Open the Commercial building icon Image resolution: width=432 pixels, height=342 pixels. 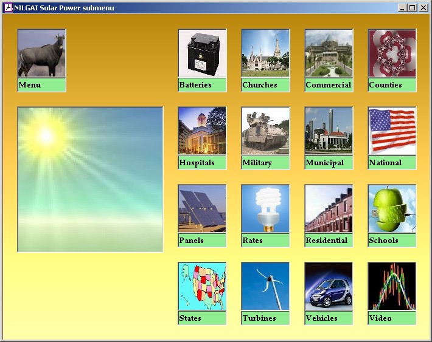click(x=329, y=53)
